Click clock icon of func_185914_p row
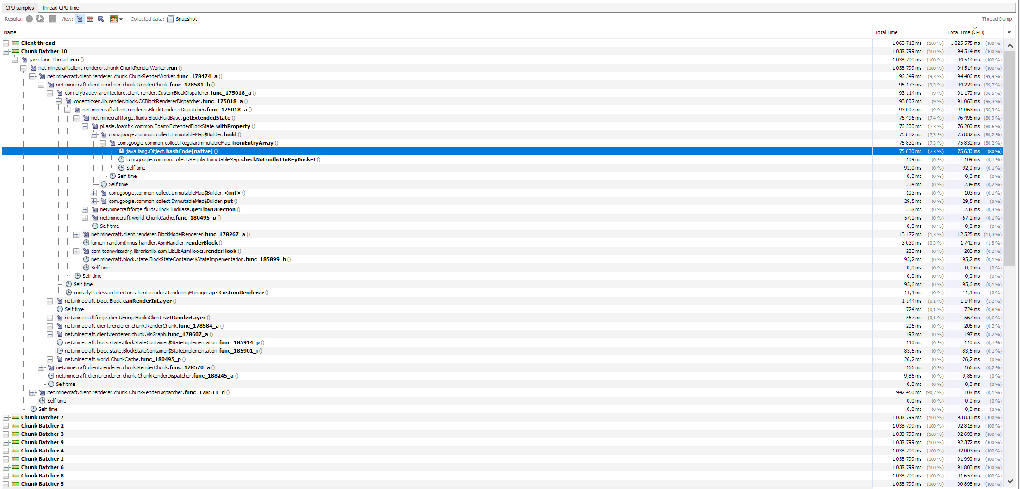This screenshot has width=1020, height=489. click(x=60, y=342)
